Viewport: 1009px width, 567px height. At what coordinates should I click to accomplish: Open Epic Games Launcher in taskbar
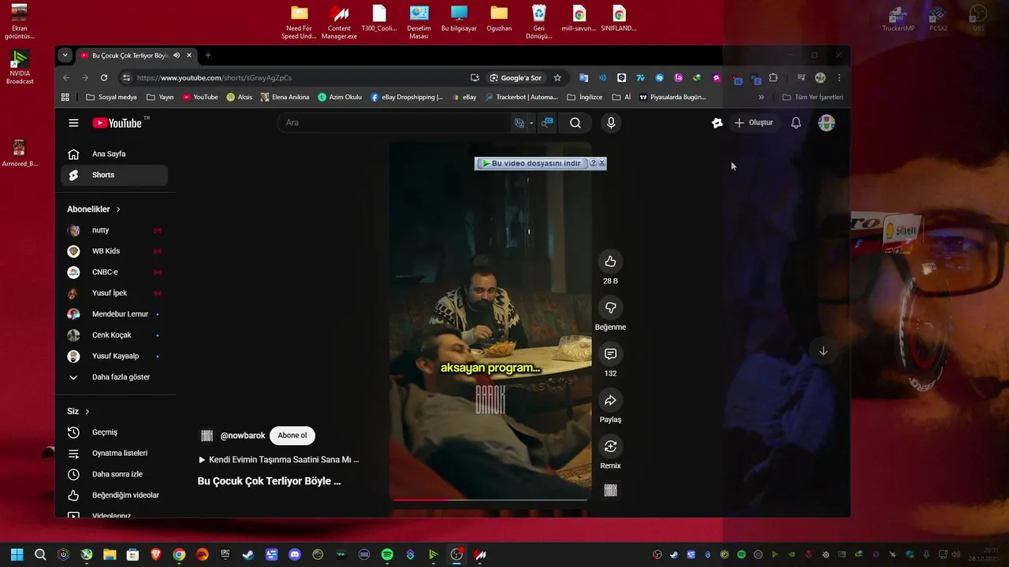(x=225, y=554)
